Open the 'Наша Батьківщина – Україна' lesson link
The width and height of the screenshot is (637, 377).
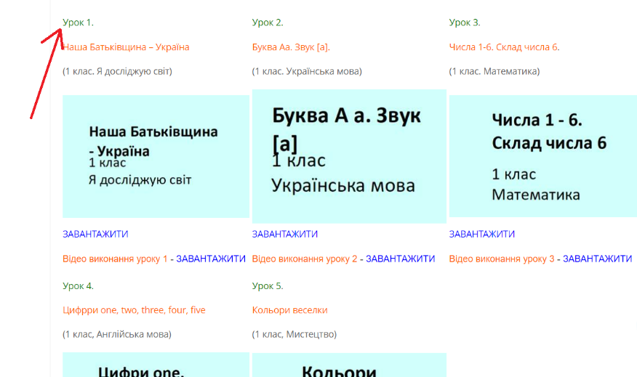click(127, 47)
